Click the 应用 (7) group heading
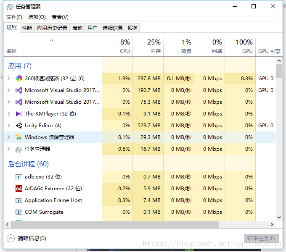286x252 pixels. tap(20, 66)
